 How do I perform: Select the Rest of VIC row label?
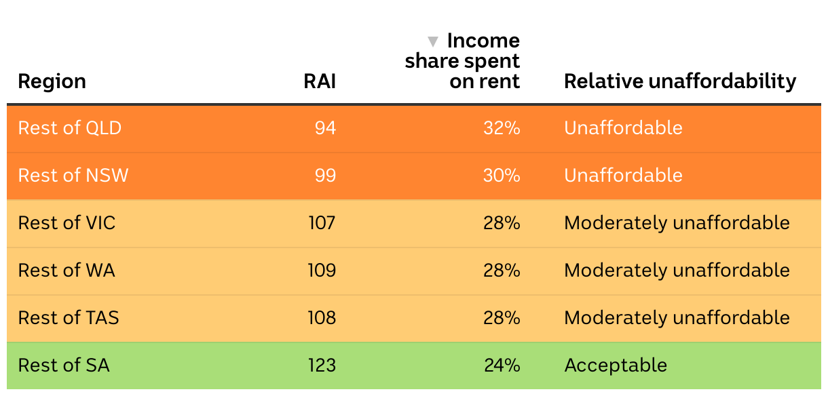coord(67,223)
